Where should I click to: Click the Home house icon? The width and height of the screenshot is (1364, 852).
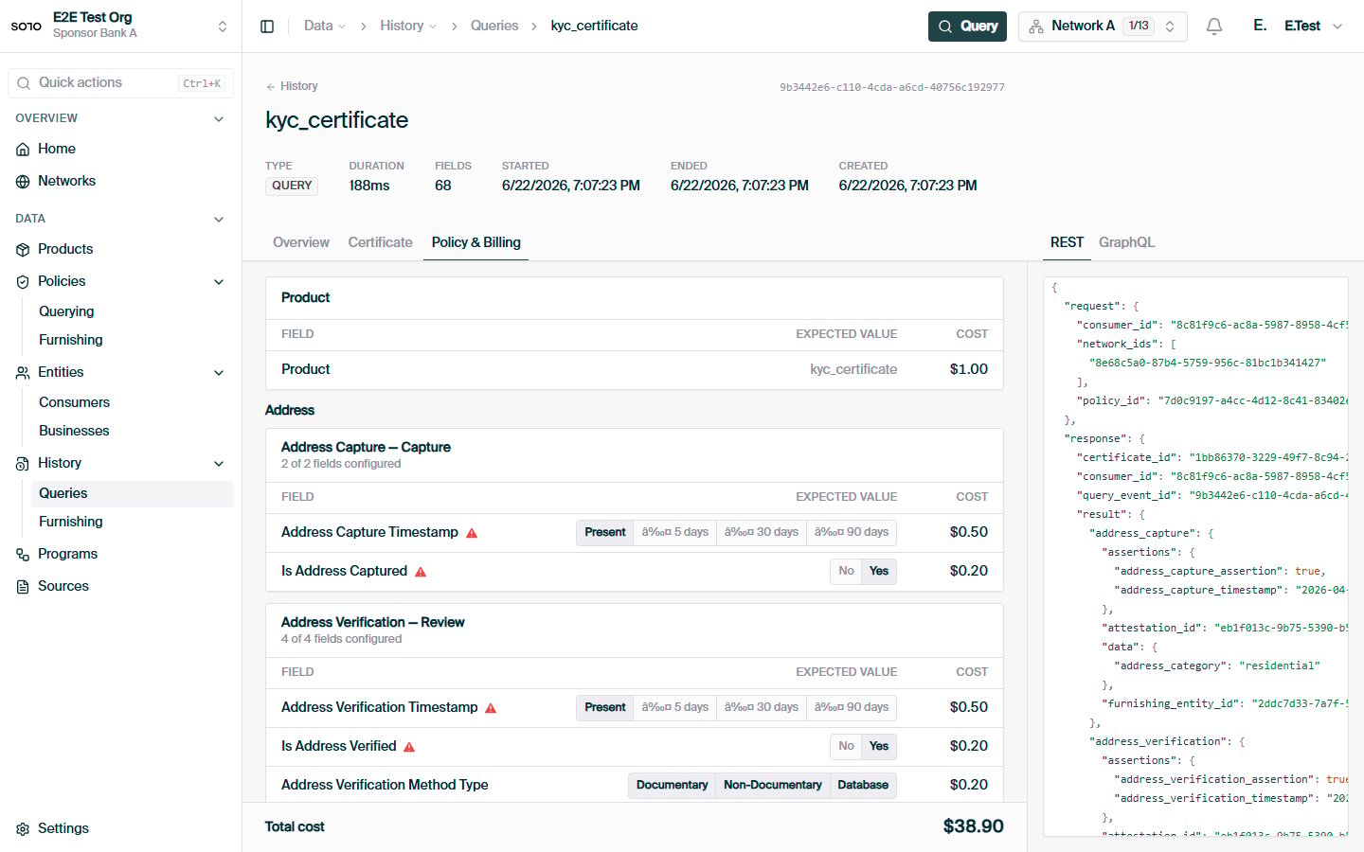23,150
